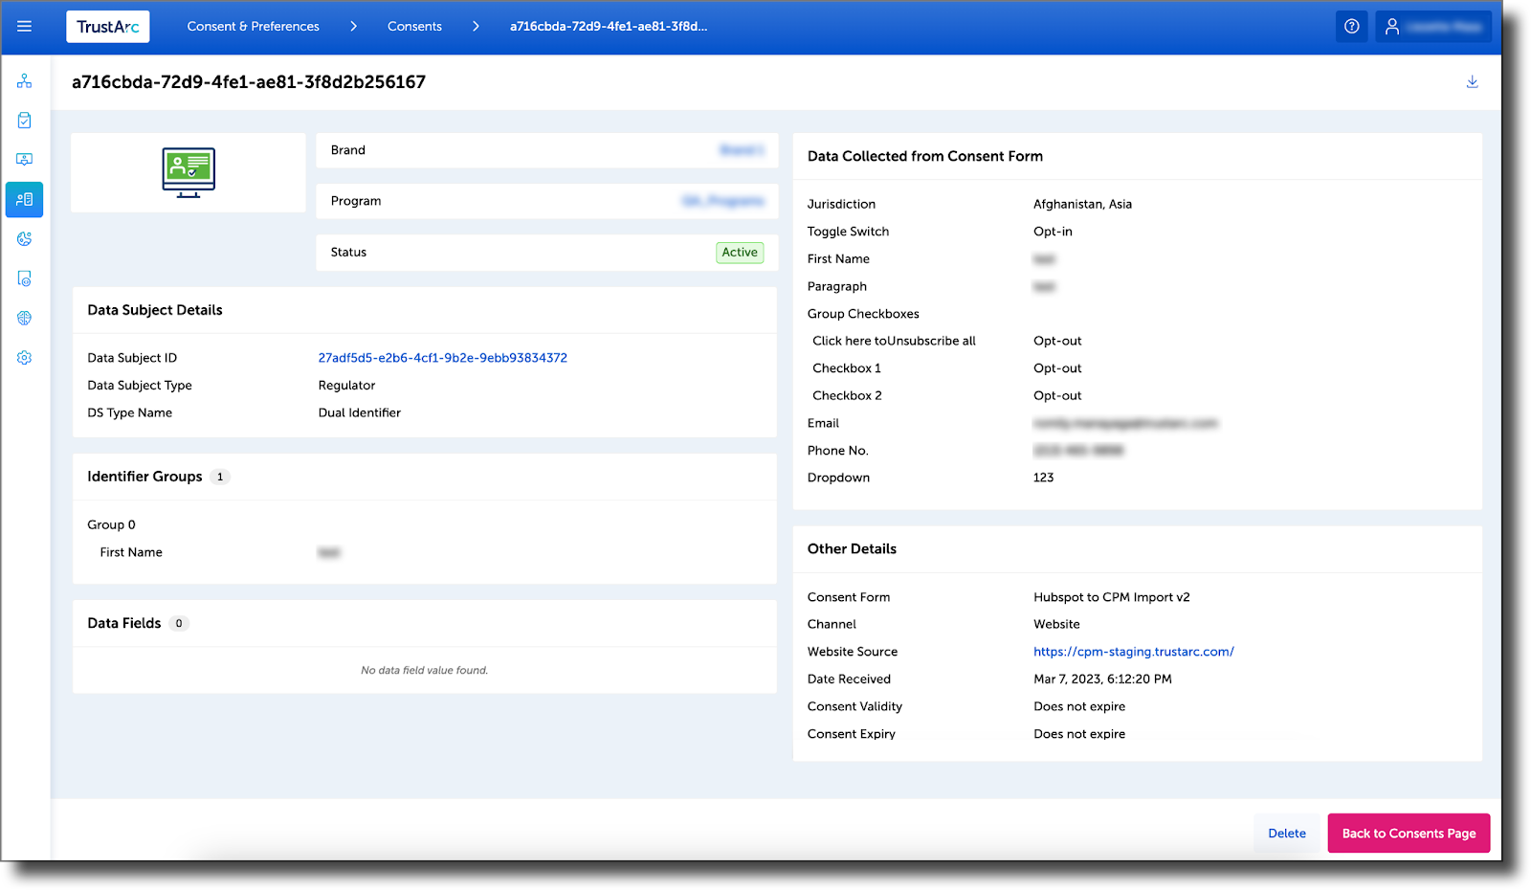The image size is (1531, 890).
Task: Open the Consents breadcrumb item
Action: click(x=413, y=27)
